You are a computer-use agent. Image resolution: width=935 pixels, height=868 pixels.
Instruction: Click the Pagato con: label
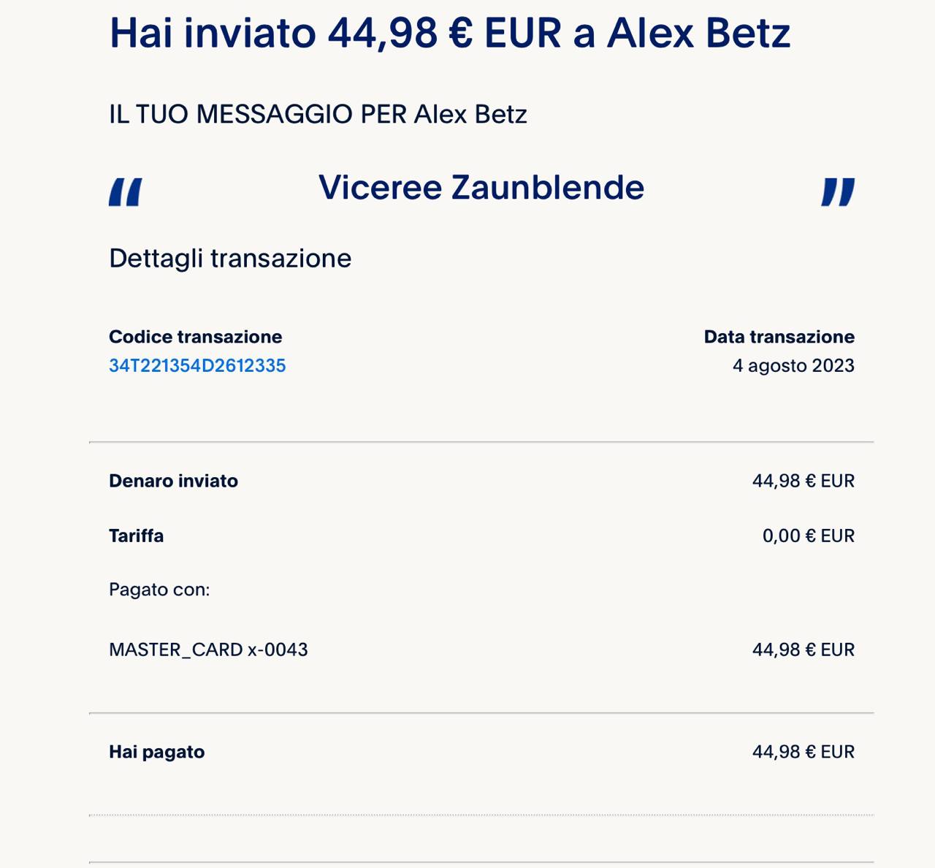coord(159,590)
